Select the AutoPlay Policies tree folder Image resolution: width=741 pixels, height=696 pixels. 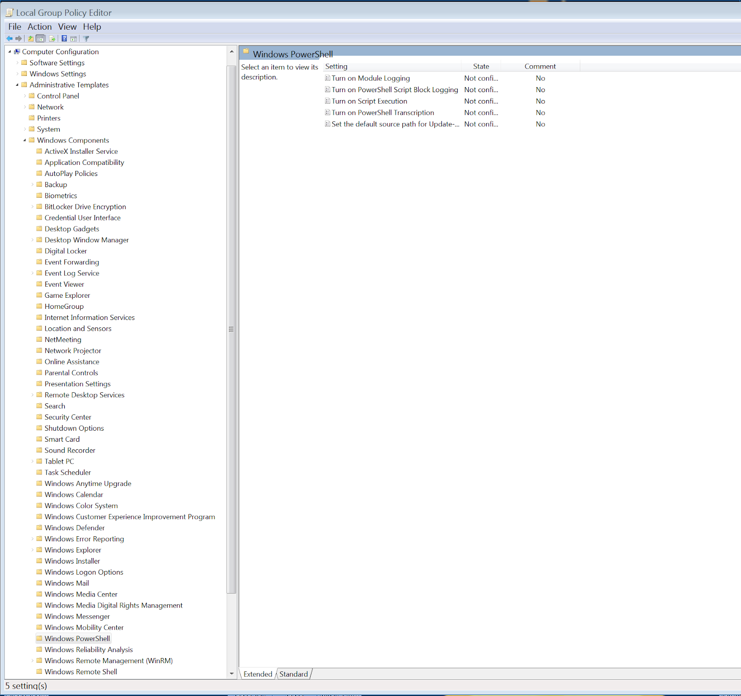point(71,174)
